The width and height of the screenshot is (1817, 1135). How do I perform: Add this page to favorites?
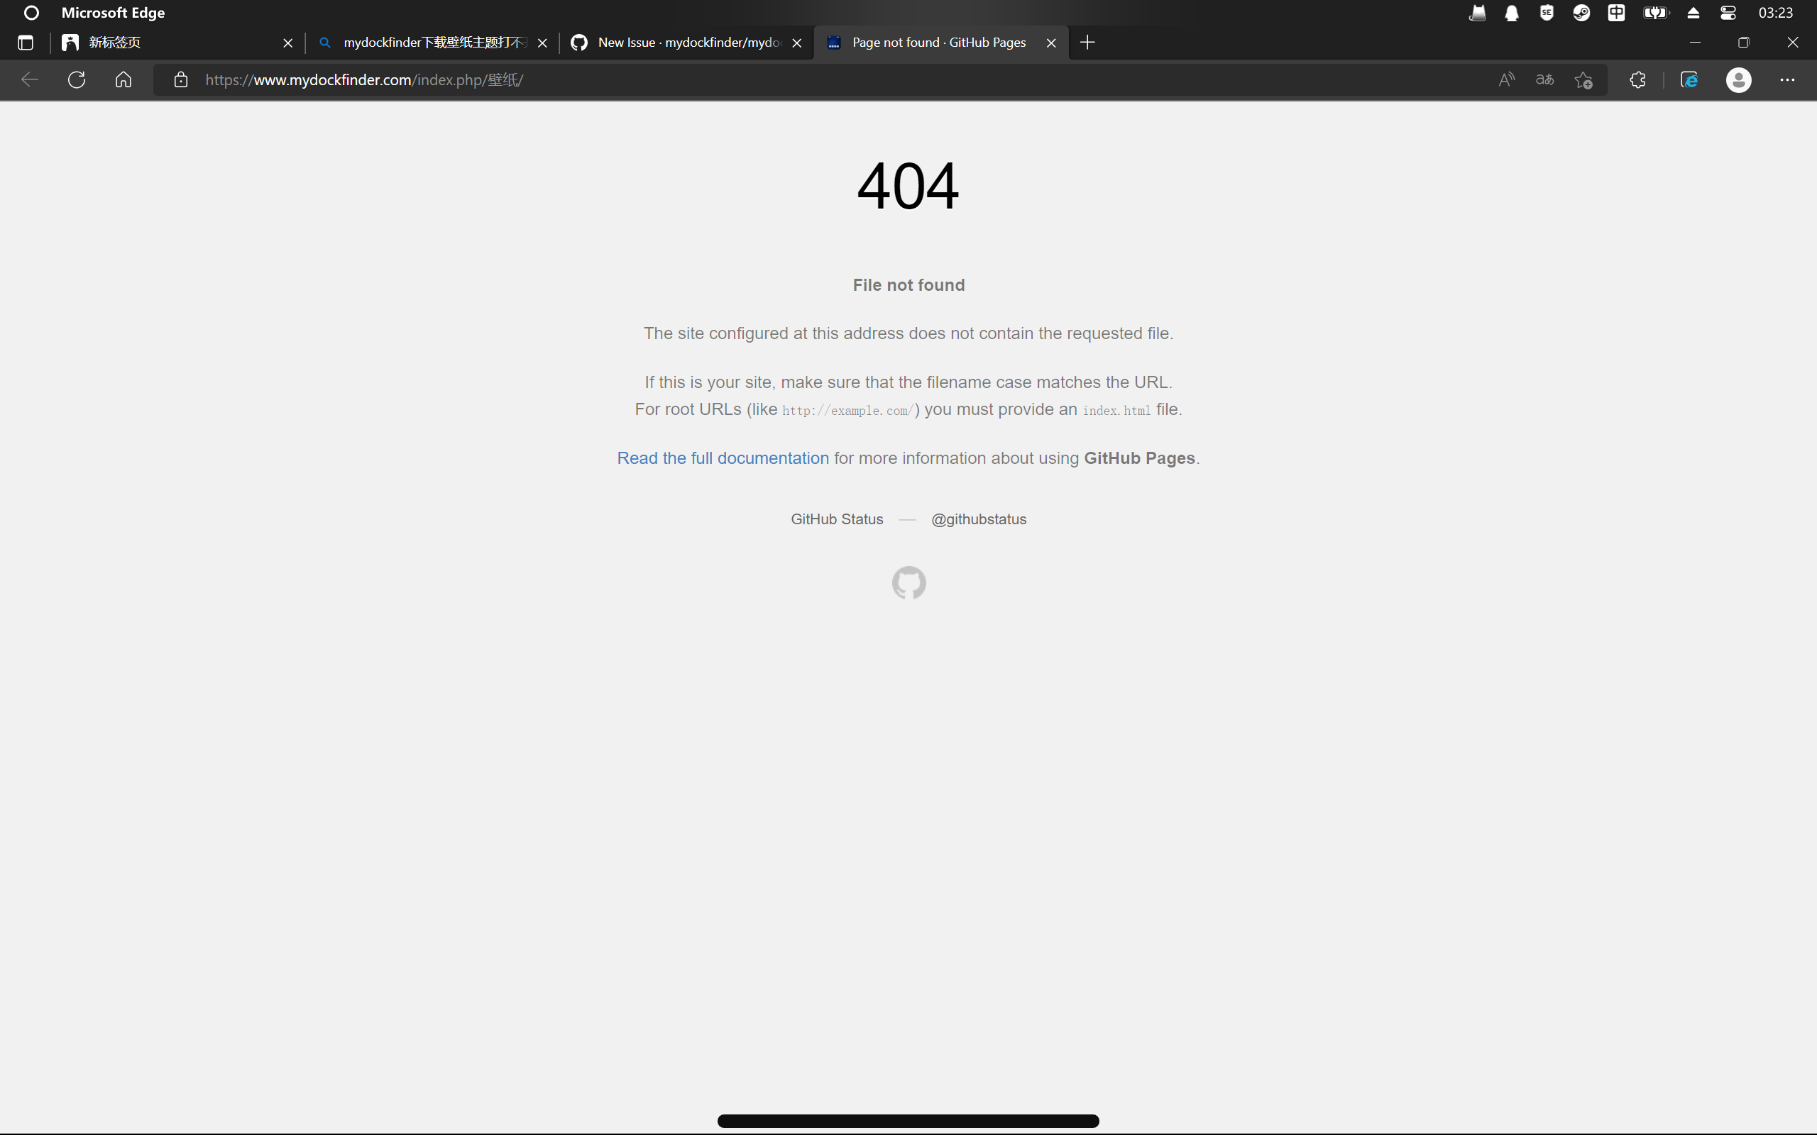[1583, 79]
